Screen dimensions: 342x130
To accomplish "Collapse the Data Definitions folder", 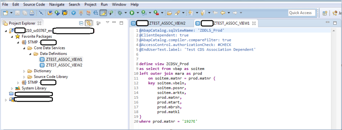I will click(x=30, y=54).
